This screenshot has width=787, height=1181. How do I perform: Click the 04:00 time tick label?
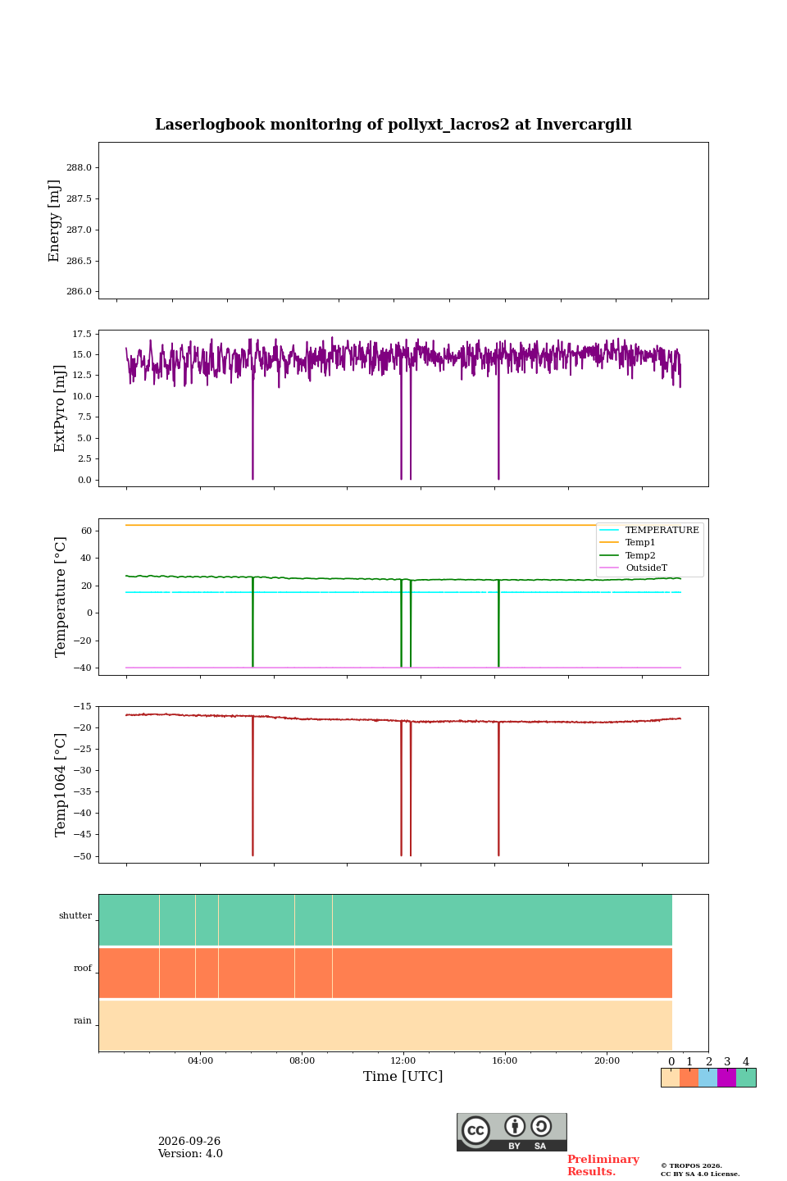pyautogui.click(x=200, y=1060)
